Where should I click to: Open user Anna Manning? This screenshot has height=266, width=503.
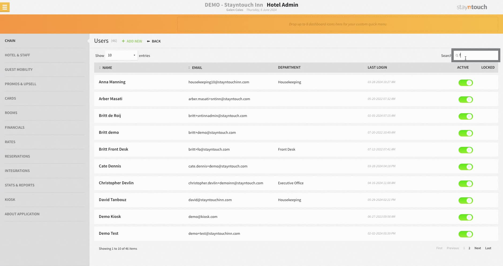pyautogui.click(x=112, y=82)
